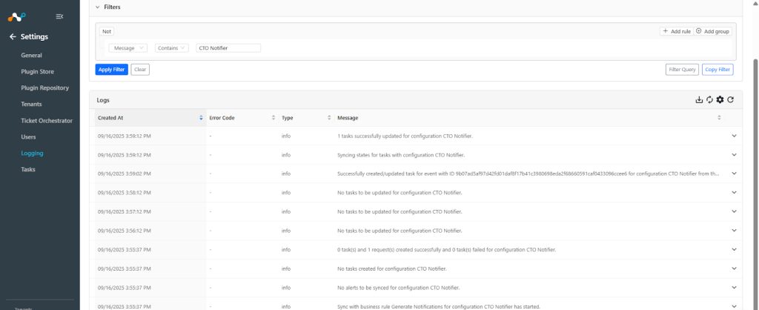The image size is (759, 310).
Task: Collapse the Filters section chevron
Action: 98,7
